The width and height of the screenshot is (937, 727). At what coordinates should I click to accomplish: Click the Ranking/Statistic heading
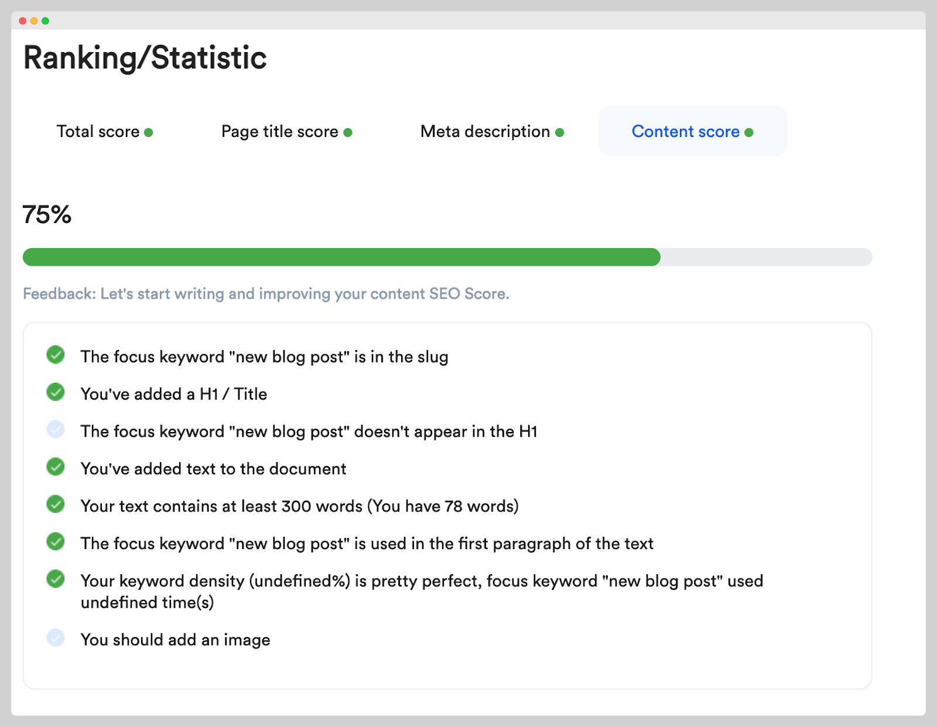tap(145, 58)
